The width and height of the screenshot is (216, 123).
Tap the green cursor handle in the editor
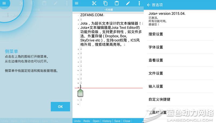pyautogui.click(x=80, y=93)
